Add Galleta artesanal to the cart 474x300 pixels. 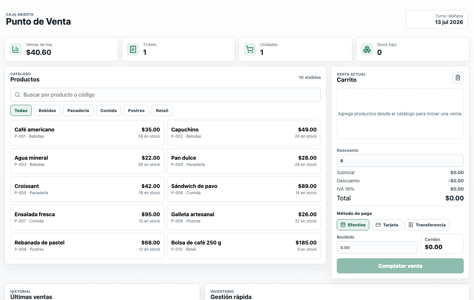pyautogui.click(x=244, y=218)
